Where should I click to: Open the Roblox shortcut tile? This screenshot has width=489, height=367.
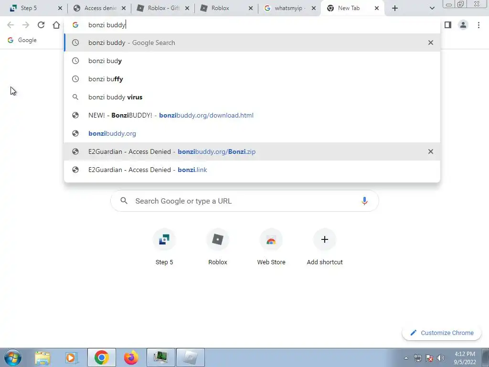click(218, 247)
